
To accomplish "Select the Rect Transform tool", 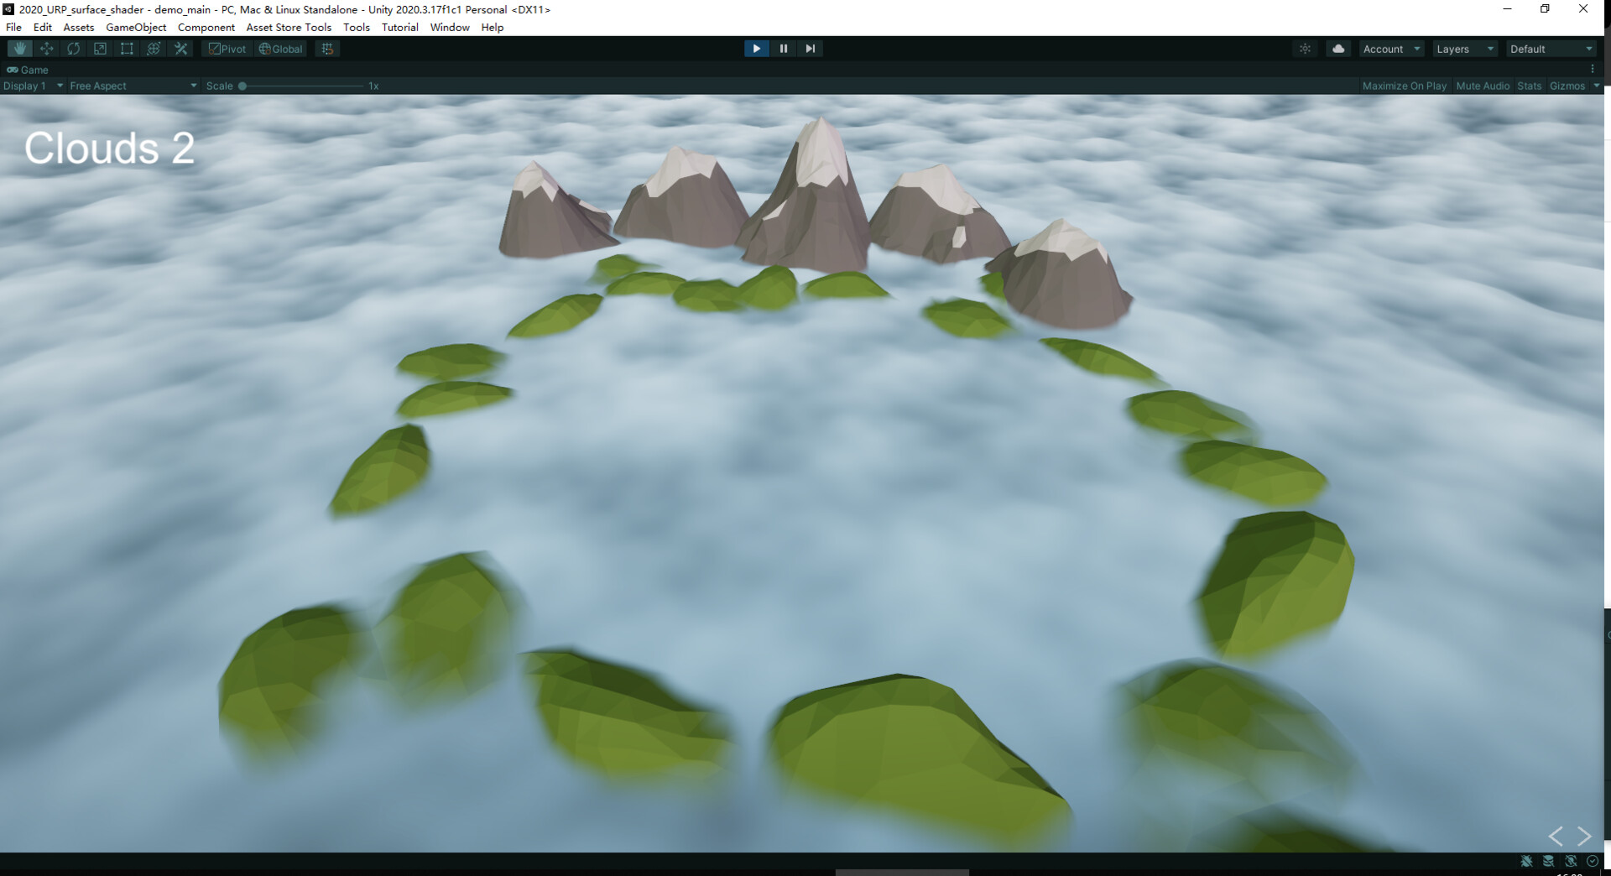I will point(127,48).
